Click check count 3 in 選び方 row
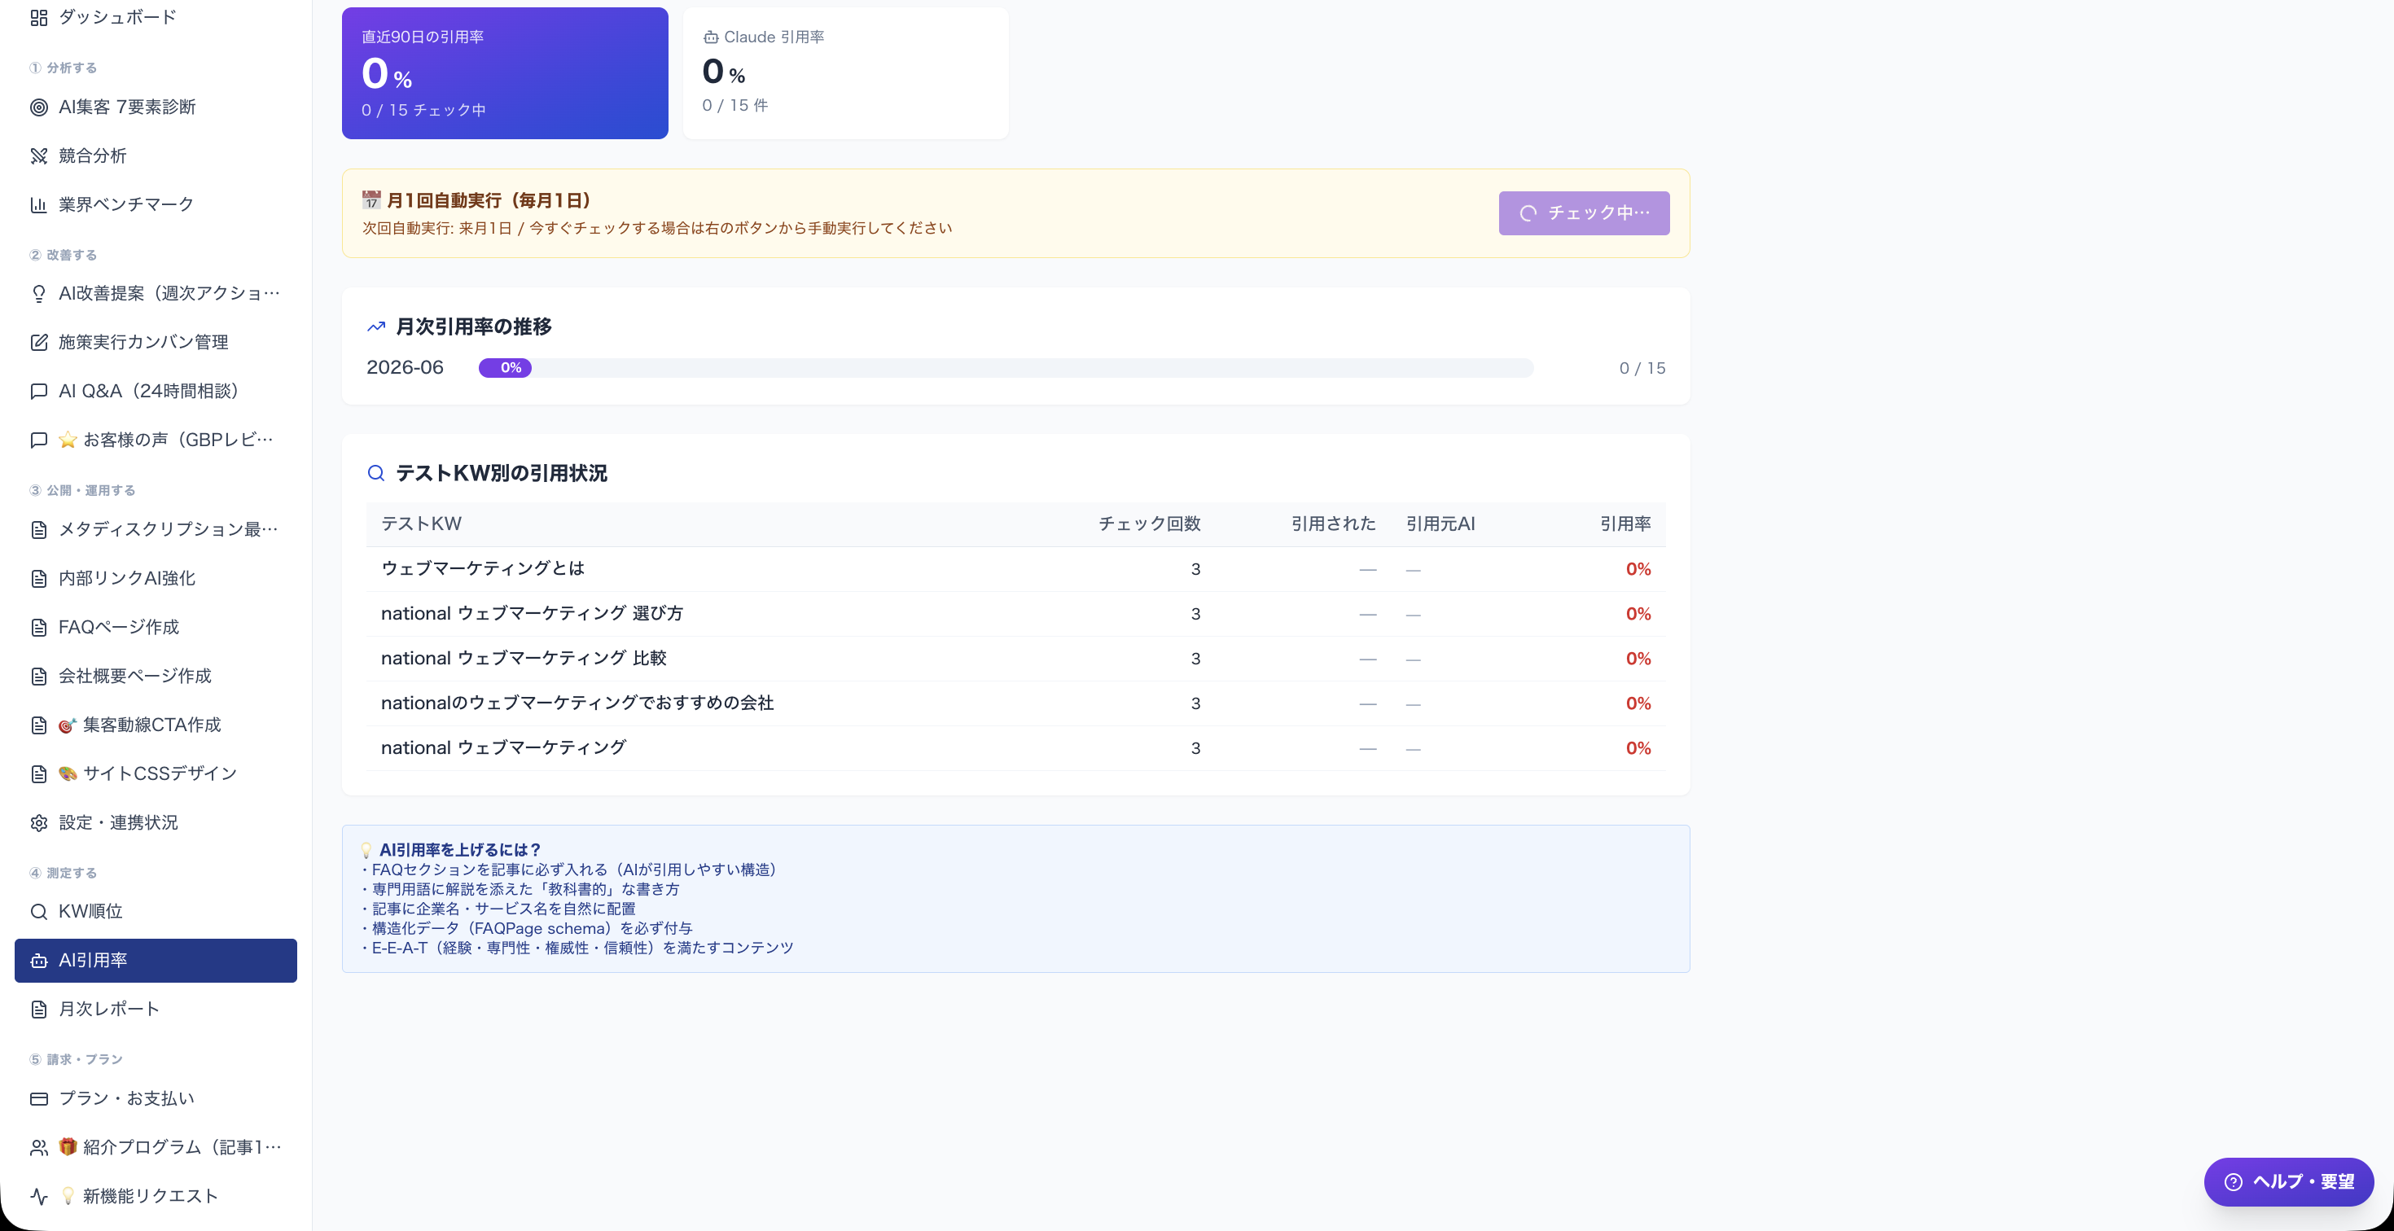2394x1231 pixels. (1196, 614)
